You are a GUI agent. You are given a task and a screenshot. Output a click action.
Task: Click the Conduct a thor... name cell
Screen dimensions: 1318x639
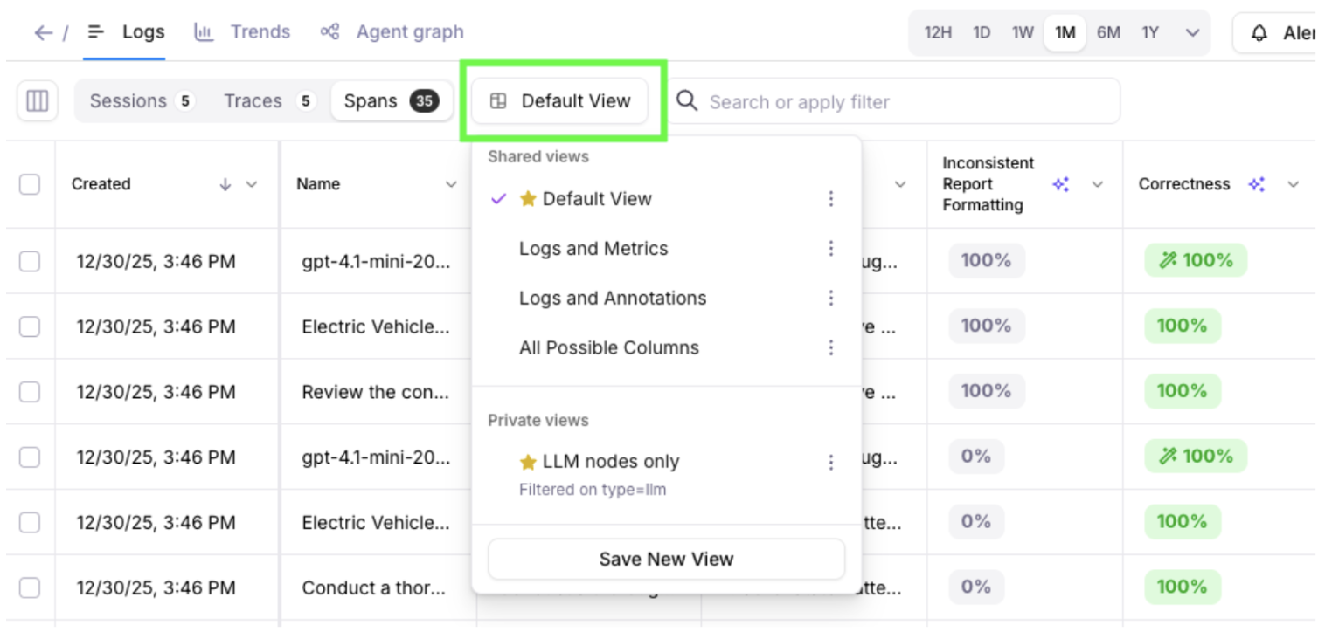(x=374, y=588)
